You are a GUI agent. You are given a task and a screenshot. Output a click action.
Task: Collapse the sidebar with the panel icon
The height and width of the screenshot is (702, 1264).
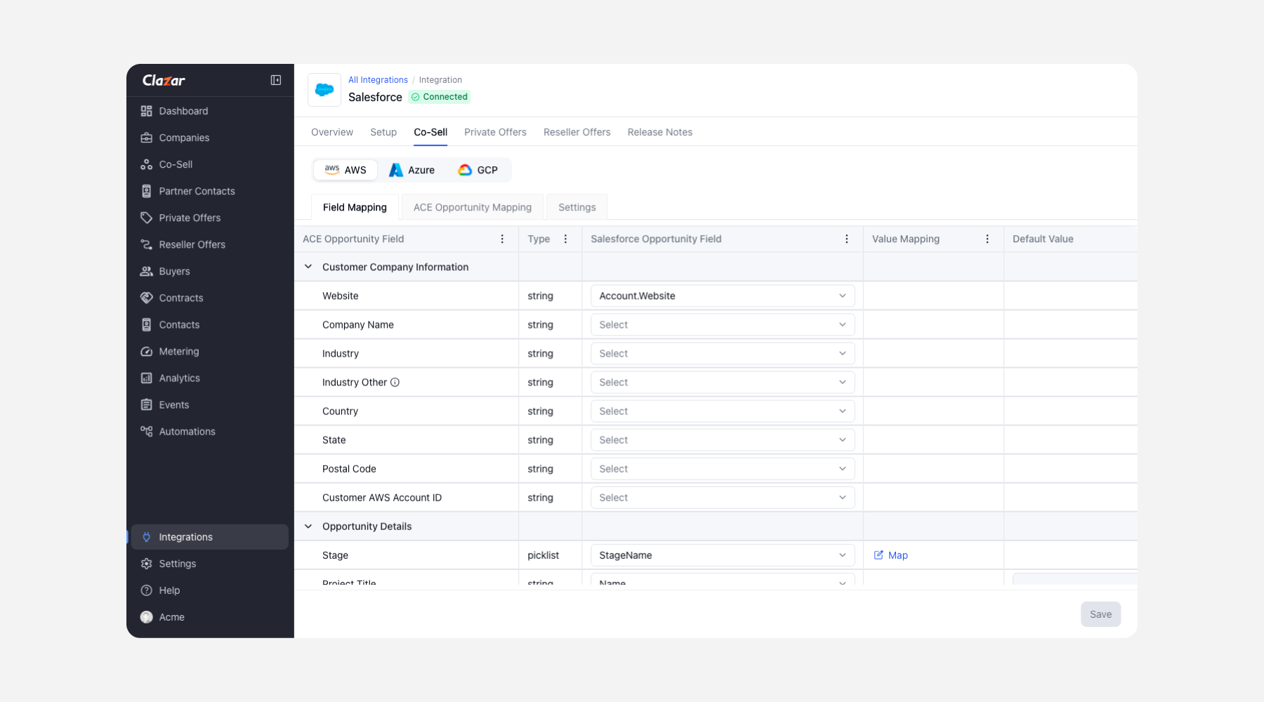276,80
